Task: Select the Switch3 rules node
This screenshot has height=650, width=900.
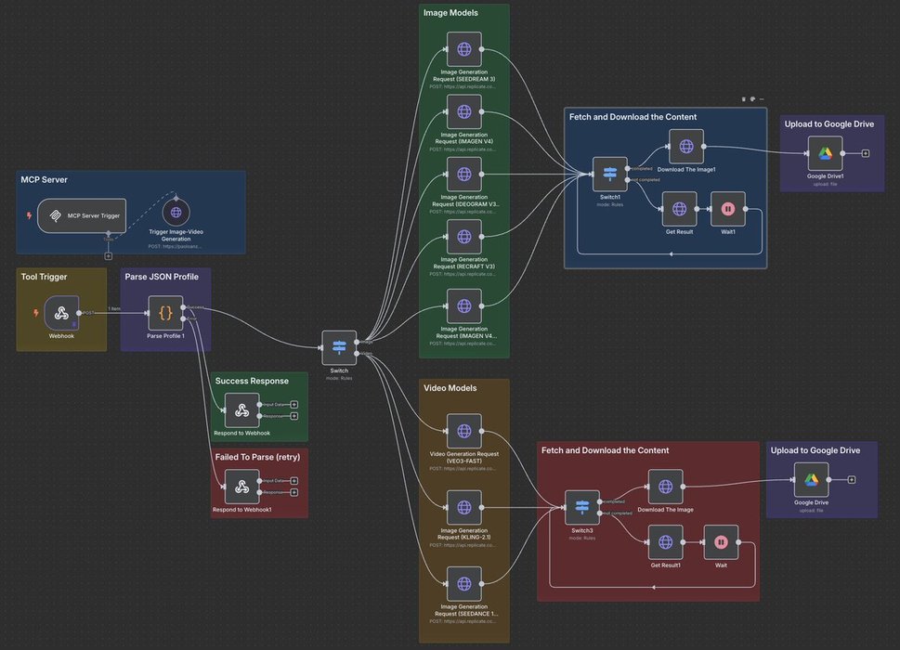Action: coord(582,508)
